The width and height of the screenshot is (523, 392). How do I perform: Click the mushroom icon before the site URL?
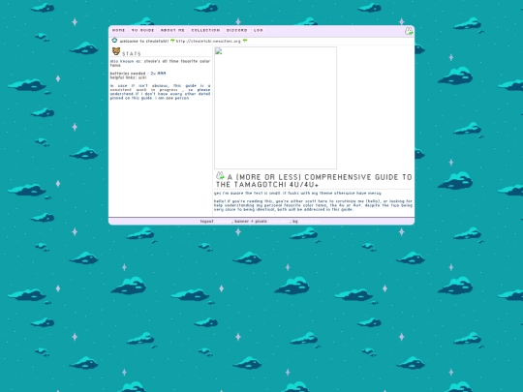click(172, 41)
